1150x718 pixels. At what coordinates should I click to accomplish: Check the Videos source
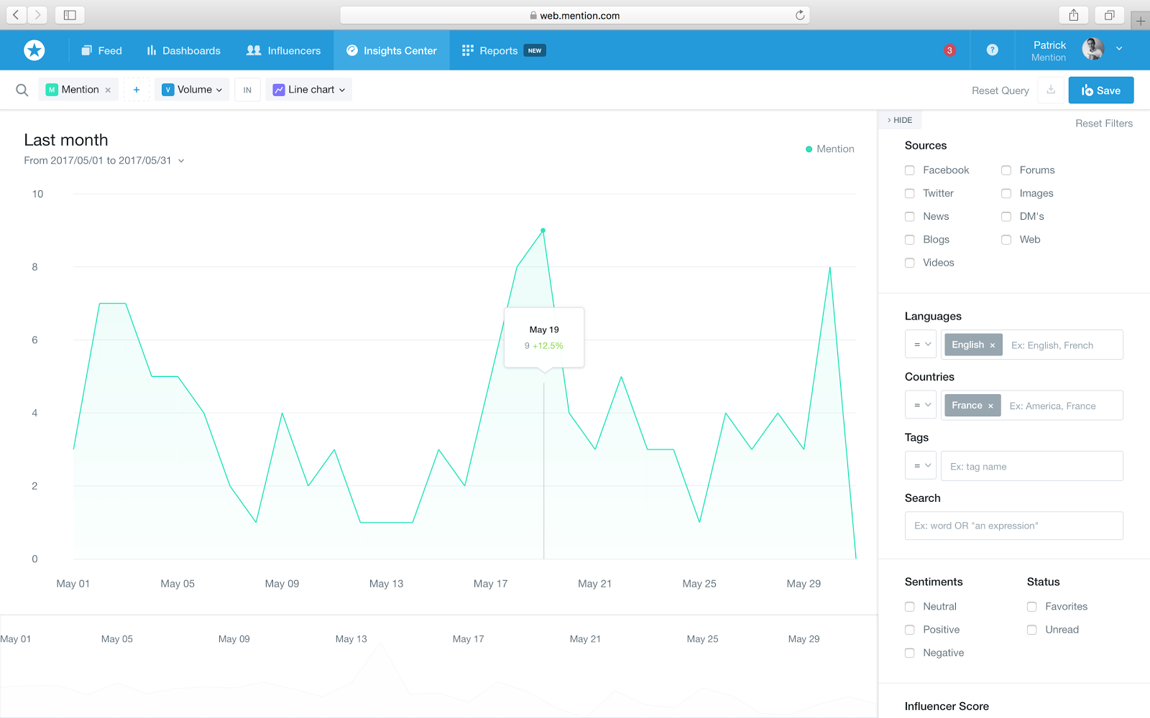click(x=909, y=263)
